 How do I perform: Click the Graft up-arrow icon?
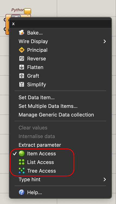pos(21,76)
